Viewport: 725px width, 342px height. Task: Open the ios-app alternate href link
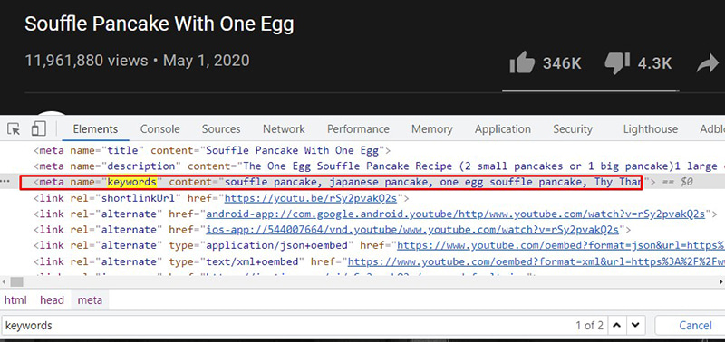[412, 230]
